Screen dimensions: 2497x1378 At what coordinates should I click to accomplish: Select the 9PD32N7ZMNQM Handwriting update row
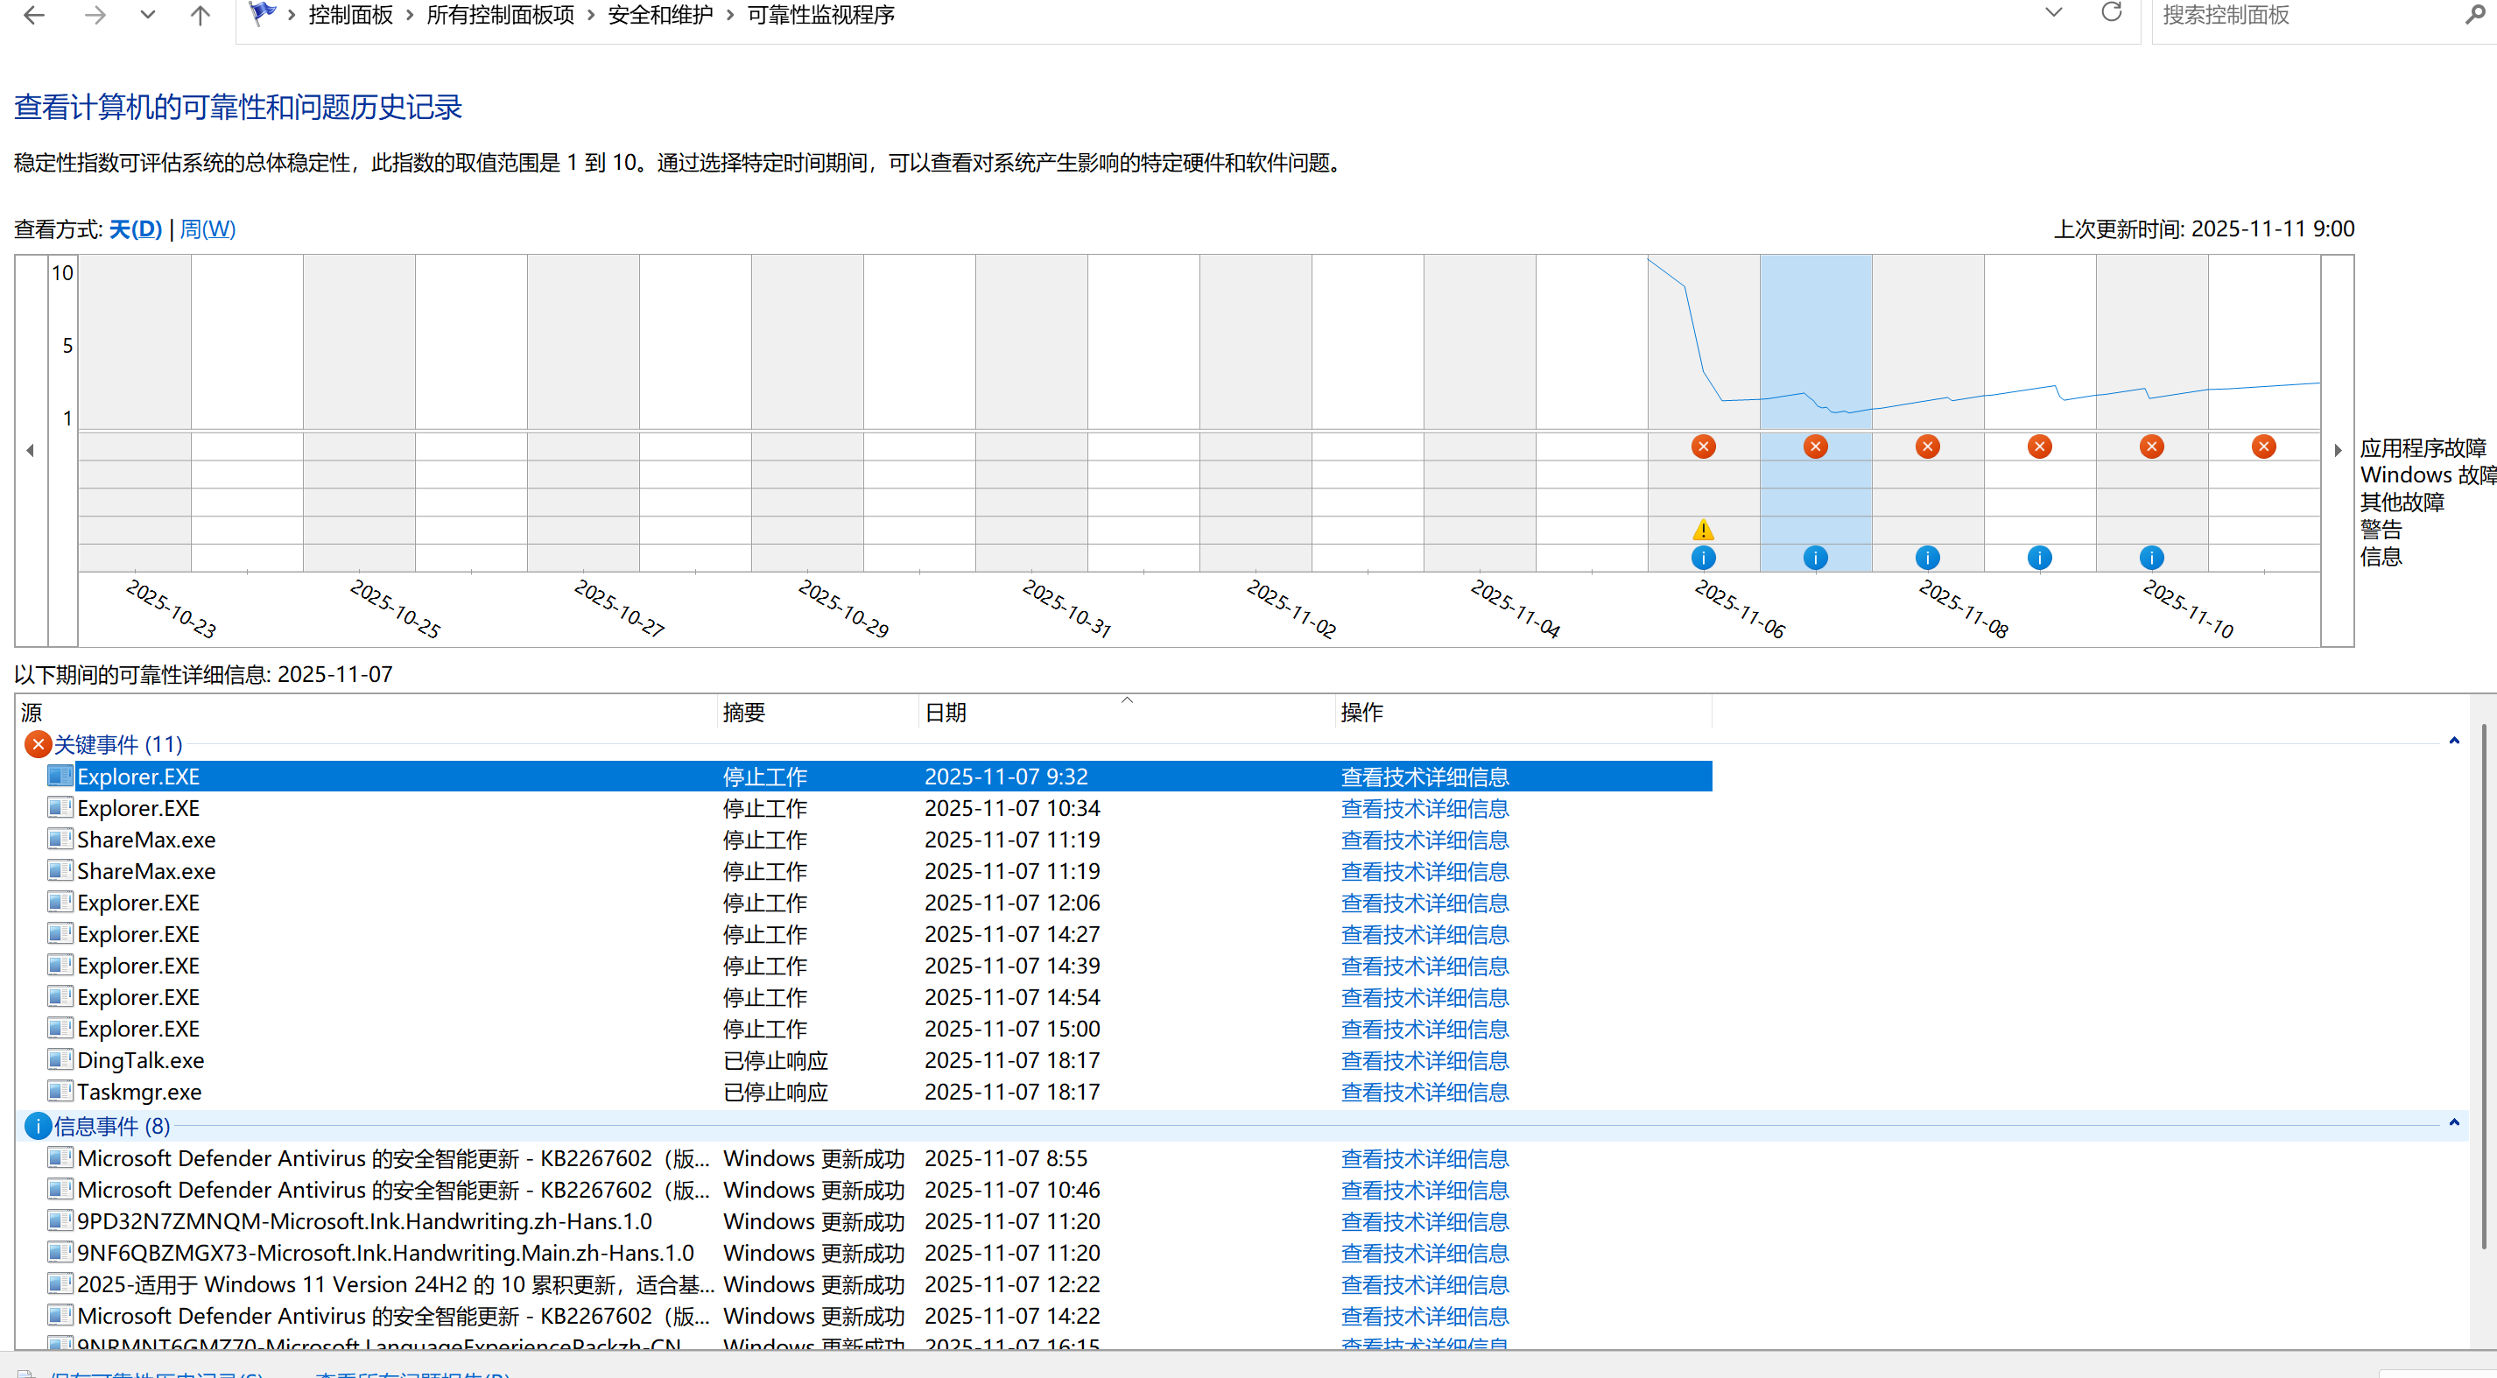[x=879, y=1222]
